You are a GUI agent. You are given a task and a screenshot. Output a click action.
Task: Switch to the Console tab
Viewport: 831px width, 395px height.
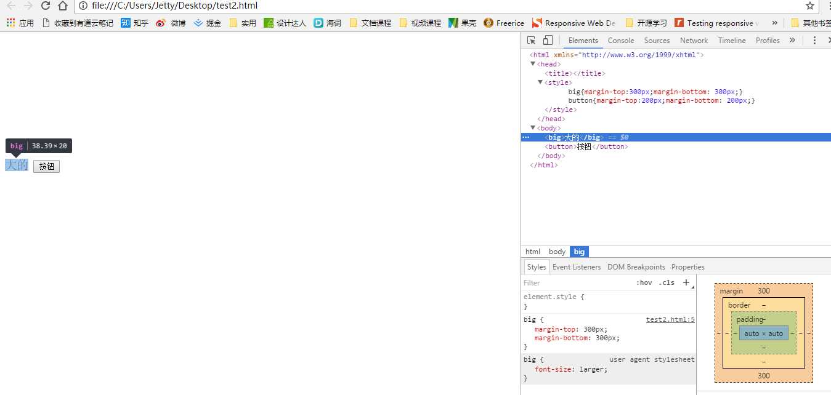621,41
